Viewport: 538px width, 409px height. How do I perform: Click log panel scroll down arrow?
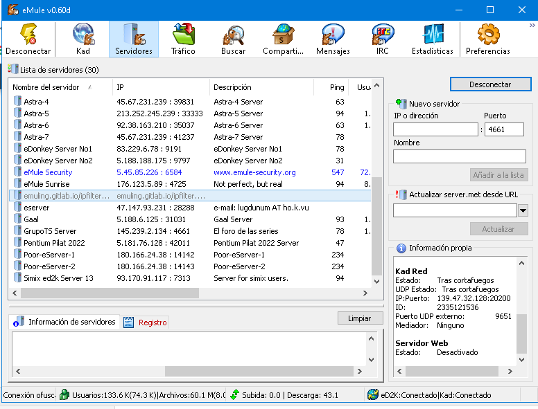[371, 360]
